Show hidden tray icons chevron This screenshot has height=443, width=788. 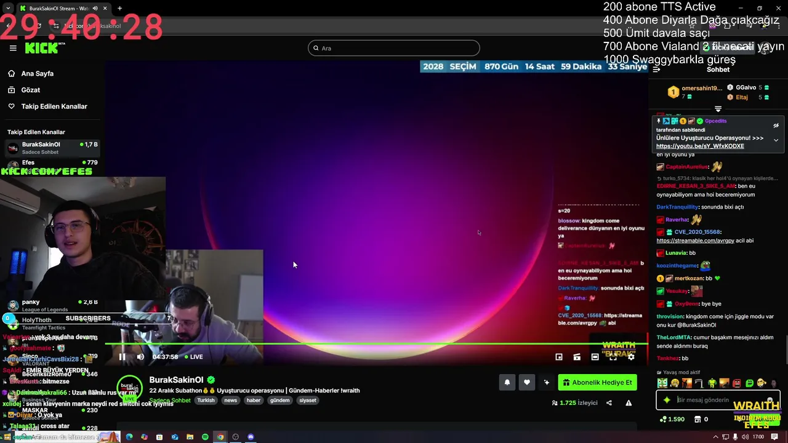715,437
